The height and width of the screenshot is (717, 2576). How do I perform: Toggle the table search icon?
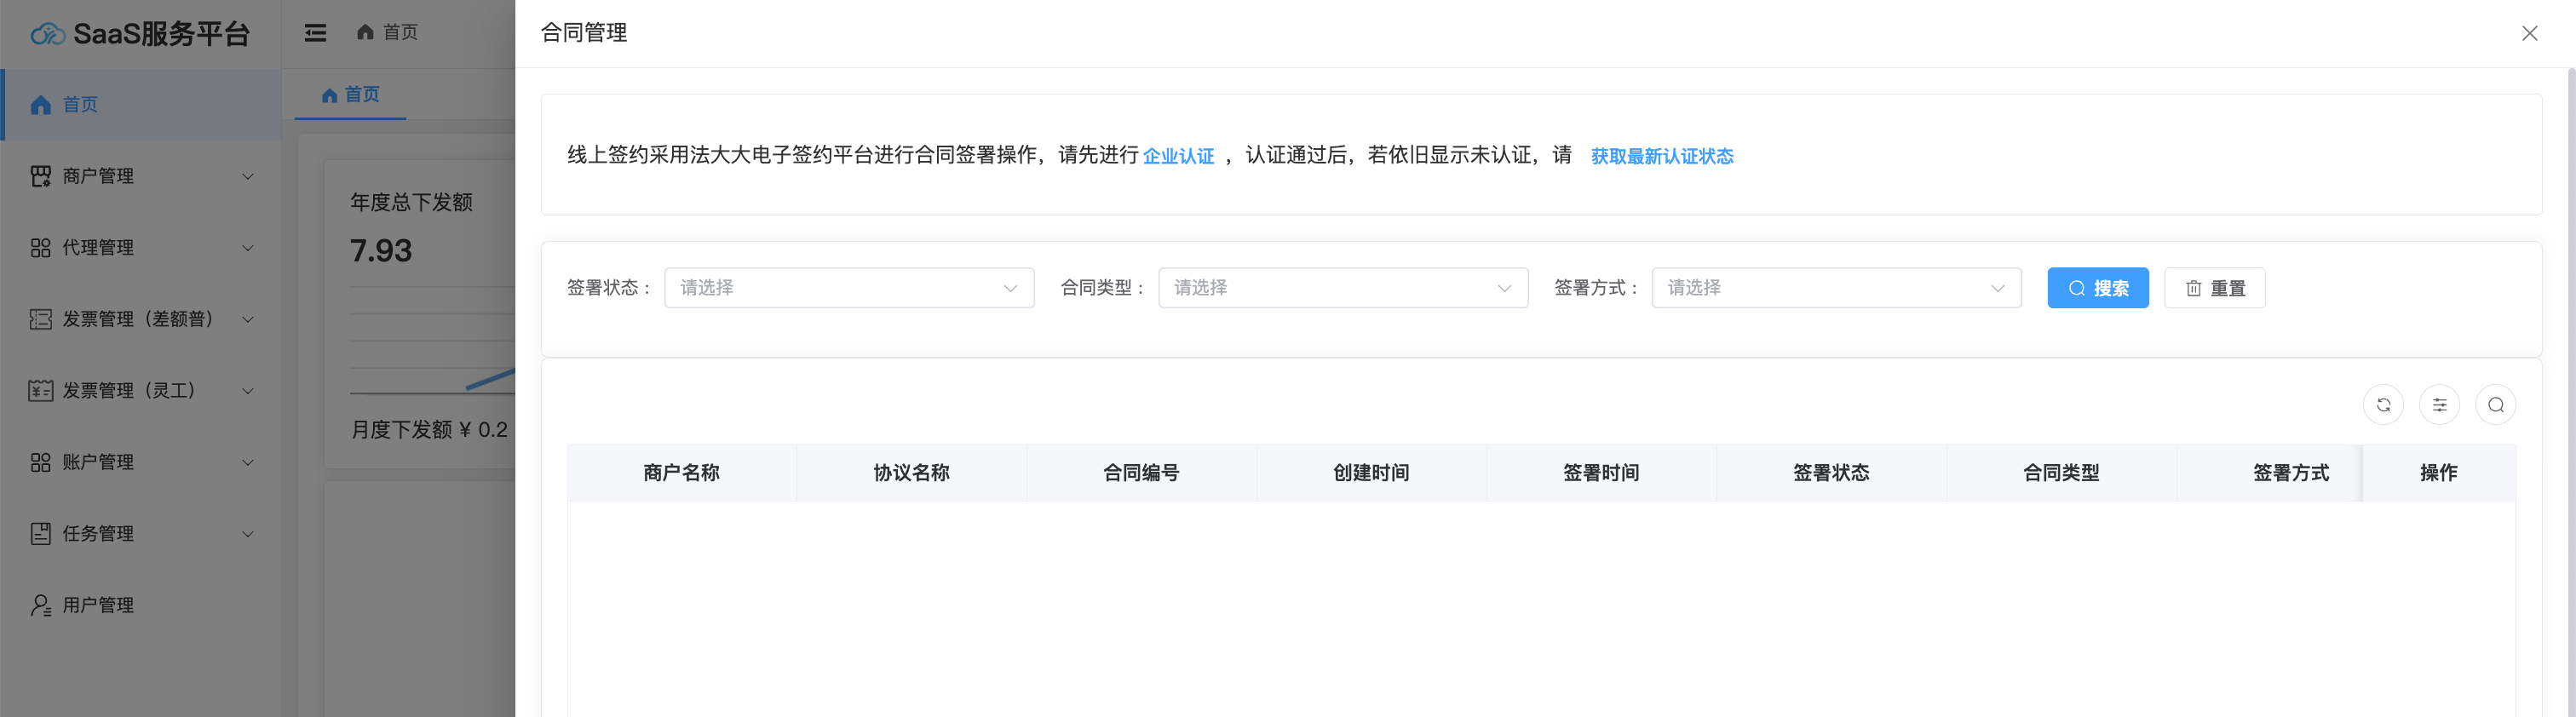pos(2495,405)
